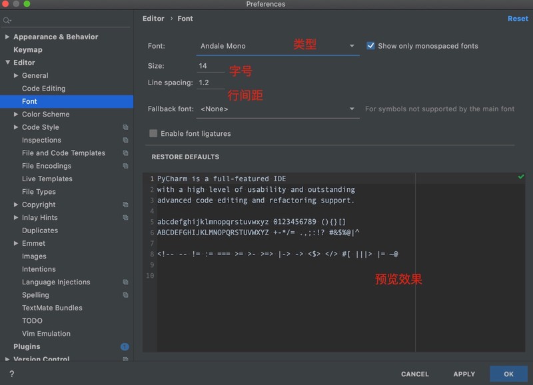Viewport: 533px width, 385px height.
Task: Open the Font dropdown showing Andale Mono
Action: pyautogui.click(x=278, y=46)
